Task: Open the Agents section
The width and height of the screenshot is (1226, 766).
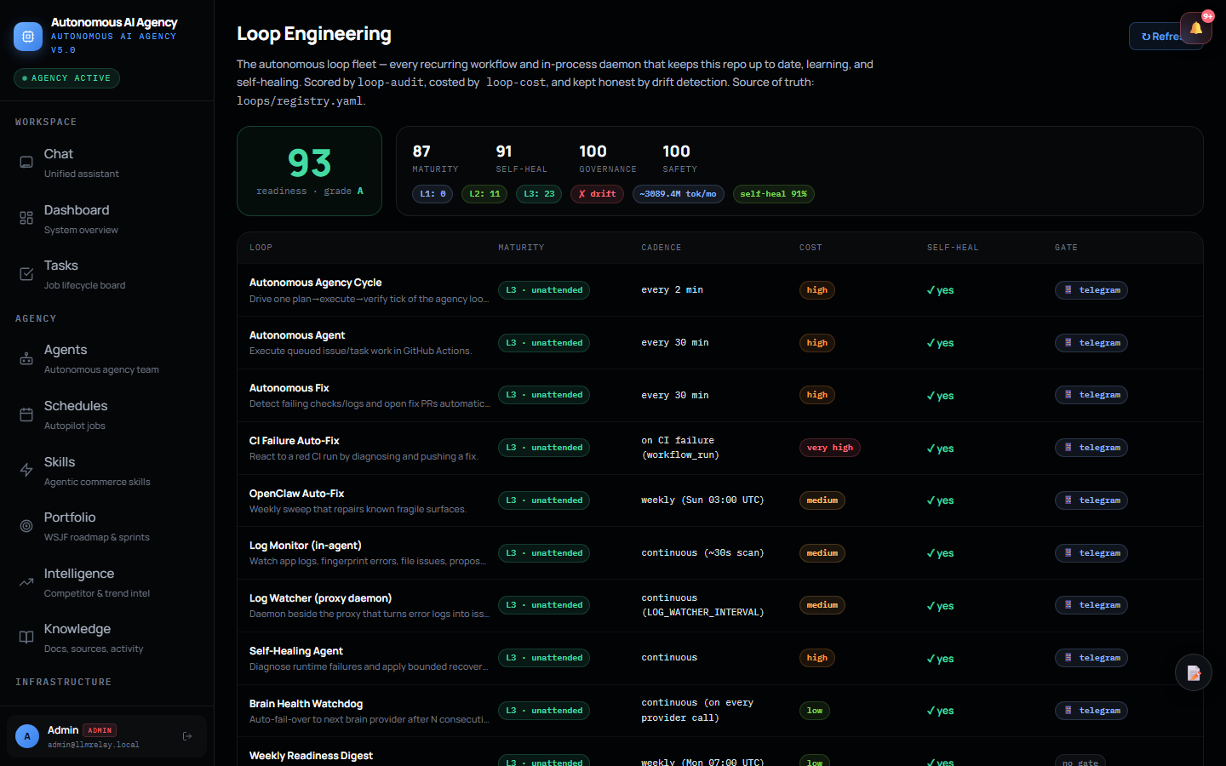Action: pos(106,358)
